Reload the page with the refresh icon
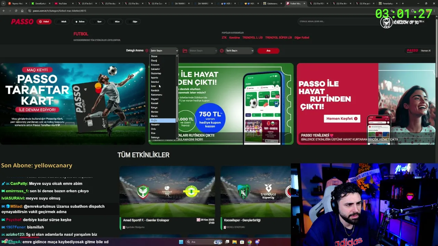Image resolution: width=438 pixels, height=246 pixels. click(x=16, y=11)
